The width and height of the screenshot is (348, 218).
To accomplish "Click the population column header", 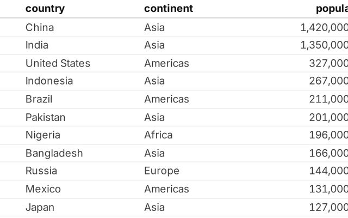I will pyautogui.click(x=332, y=9).
